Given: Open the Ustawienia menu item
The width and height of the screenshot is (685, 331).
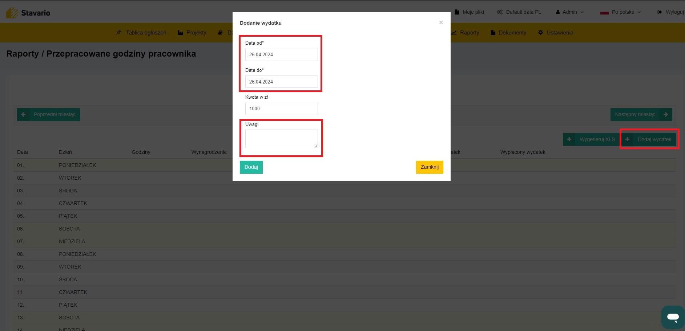Looking at the screenshot, I should pos(555,33).
